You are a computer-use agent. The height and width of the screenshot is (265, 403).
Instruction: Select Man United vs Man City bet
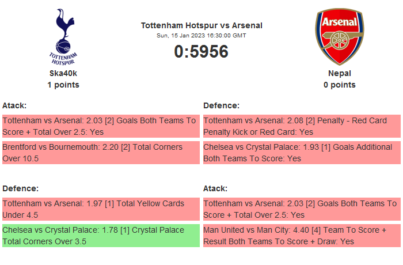point(301,236)
